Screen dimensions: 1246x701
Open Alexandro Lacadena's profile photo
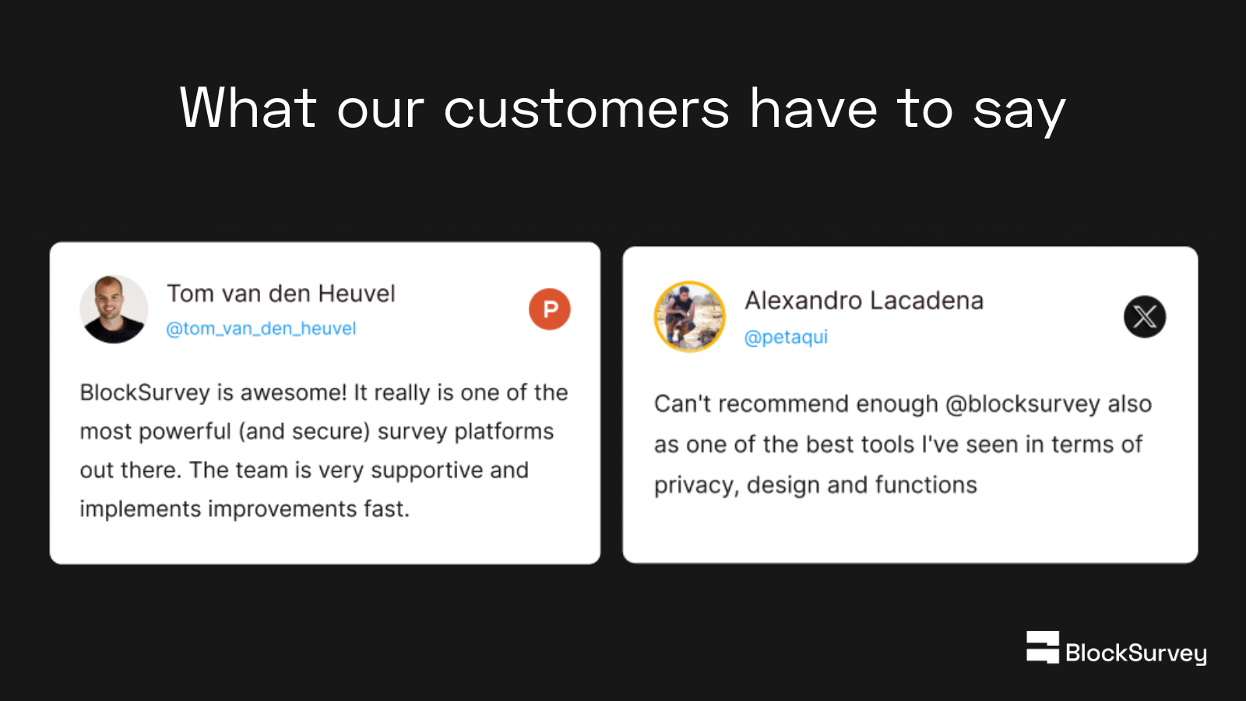(x=689, y=317)
